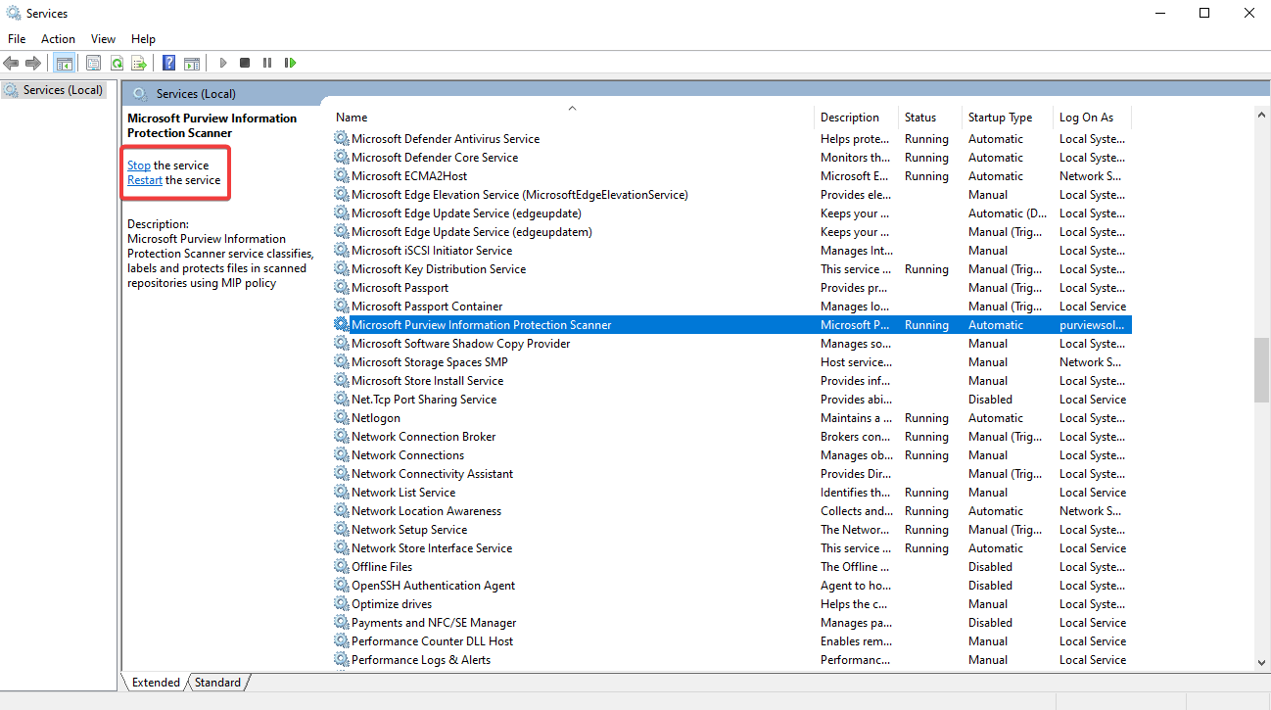Select Net.Tcp Port Sharing Service

(424, 400)
